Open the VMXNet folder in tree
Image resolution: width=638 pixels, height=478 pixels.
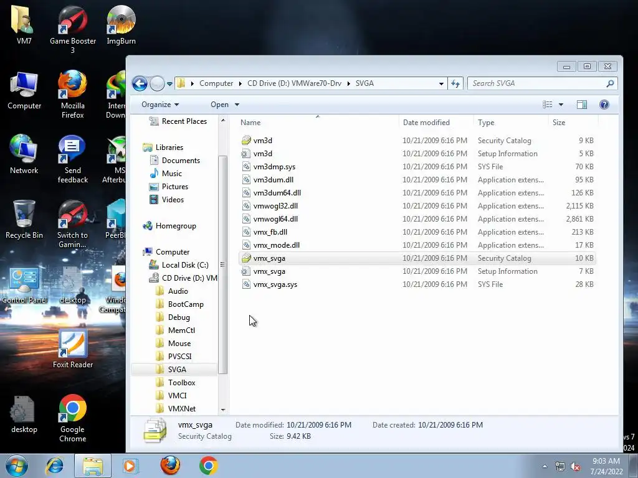176,408
